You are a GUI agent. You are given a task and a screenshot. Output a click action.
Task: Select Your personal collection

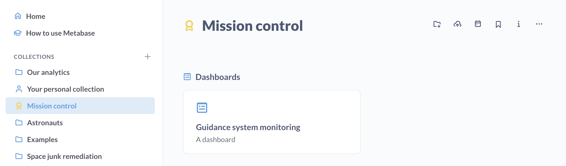(65, 89)
